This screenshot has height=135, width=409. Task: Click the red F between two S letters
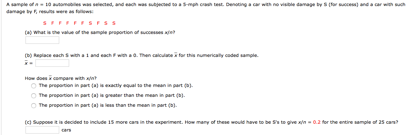[98, 23]
